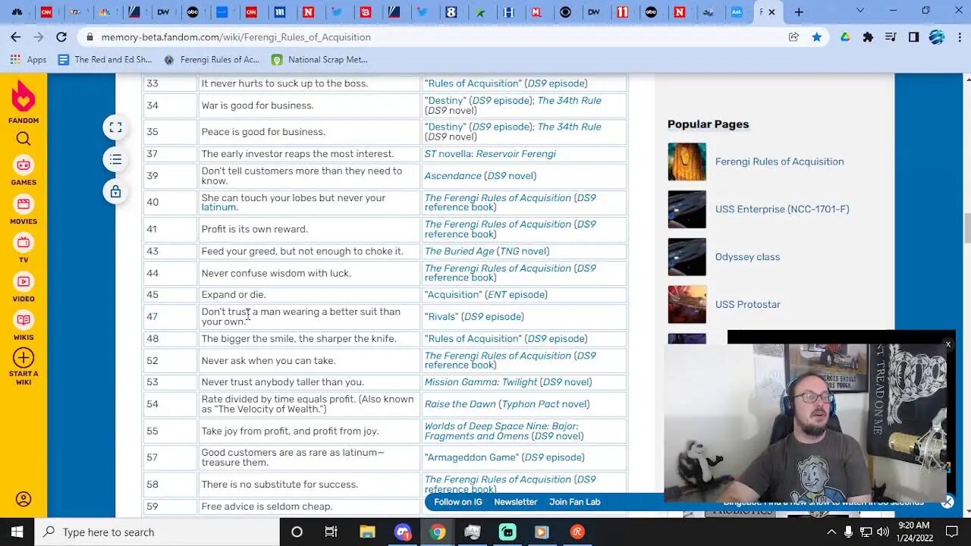Screen dimensions: 971x546
Task: Click the address bar URL
Action: pyautogui.click(x=236, y=37)
